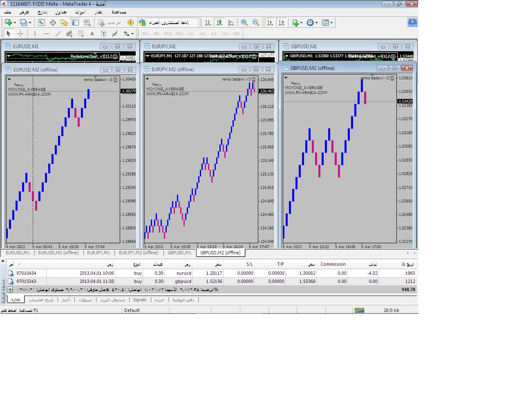This screenshot has height=408, width=528.
Task: Open the Periods clock icon
Action: [x=310, y=22]
